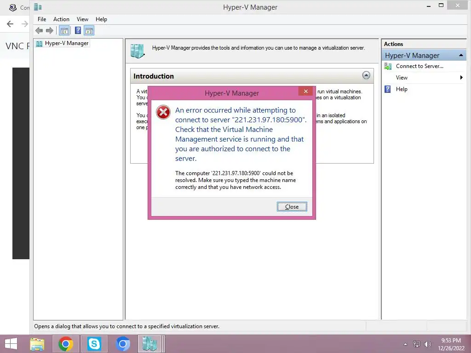Click the status bar description text

coord(127,326)
